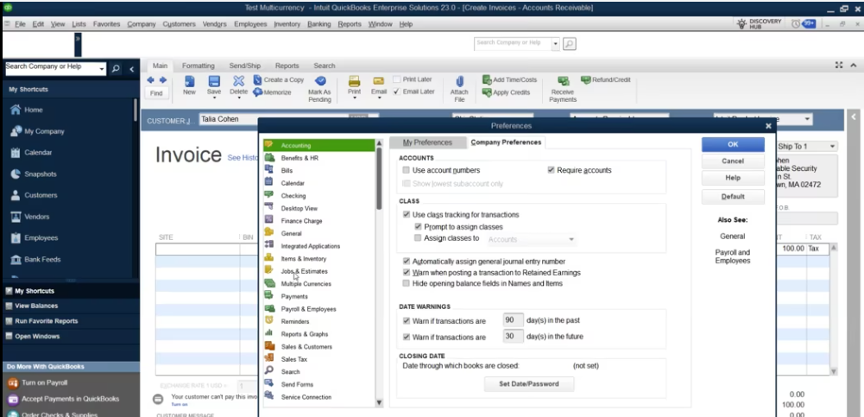Collapse the left shortcuts panel arrow
The height and width of the screenshot is (417, 864).
tap(132, 69)
